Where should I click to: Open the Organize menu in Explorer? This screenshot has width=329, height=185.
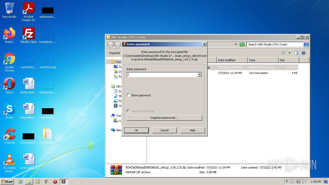point(115,53)
